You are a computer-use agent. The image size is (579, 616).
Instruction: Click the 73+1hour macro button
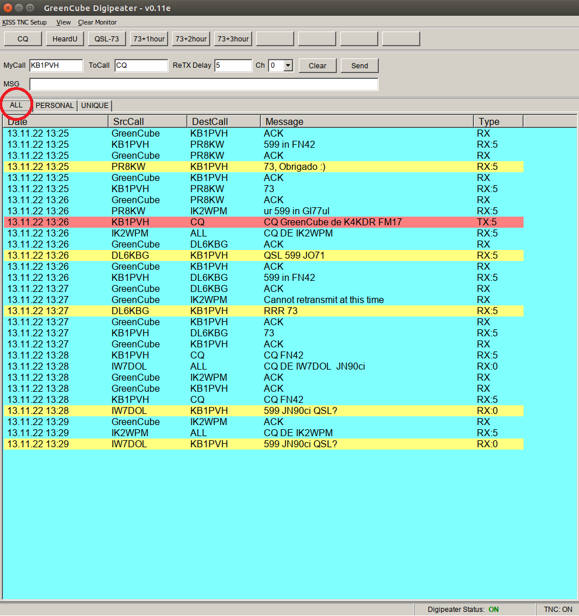click(x=149, y=39)
